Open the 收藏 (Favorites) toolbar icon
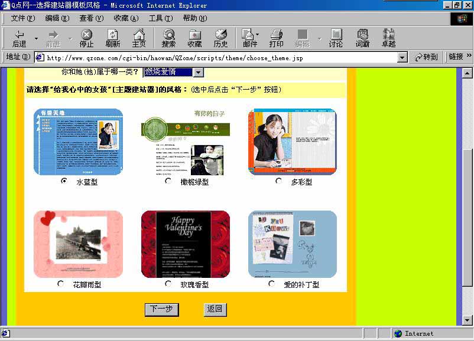Image resolution: width=474 pixels, height=341 pixels. click(195, 37)
